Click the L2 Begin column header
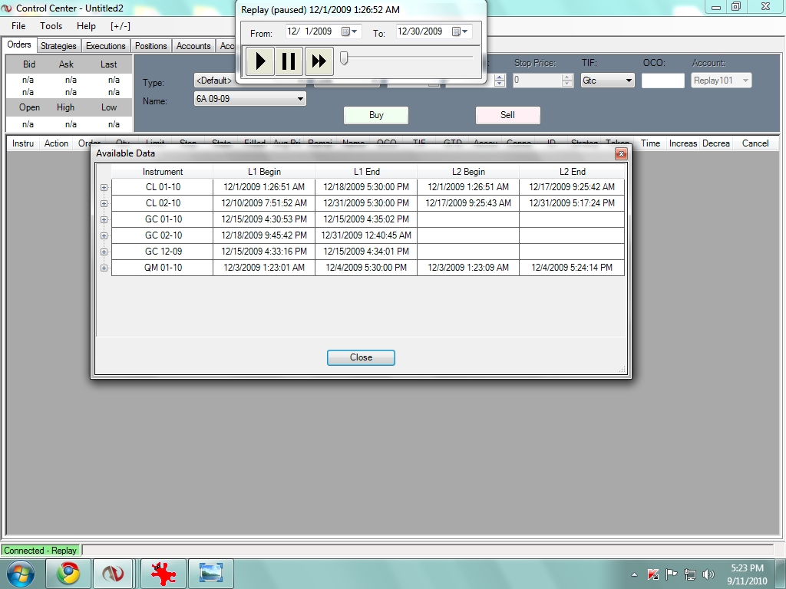Image resolution: width=786 pixels, height=589 pixels. coord(468,172)
